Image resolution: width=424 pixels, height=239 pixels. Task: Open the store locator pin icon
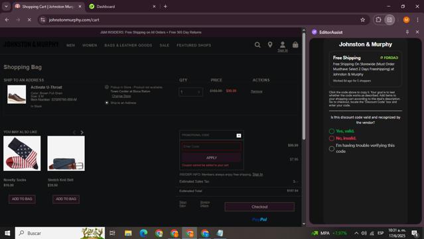270,45
